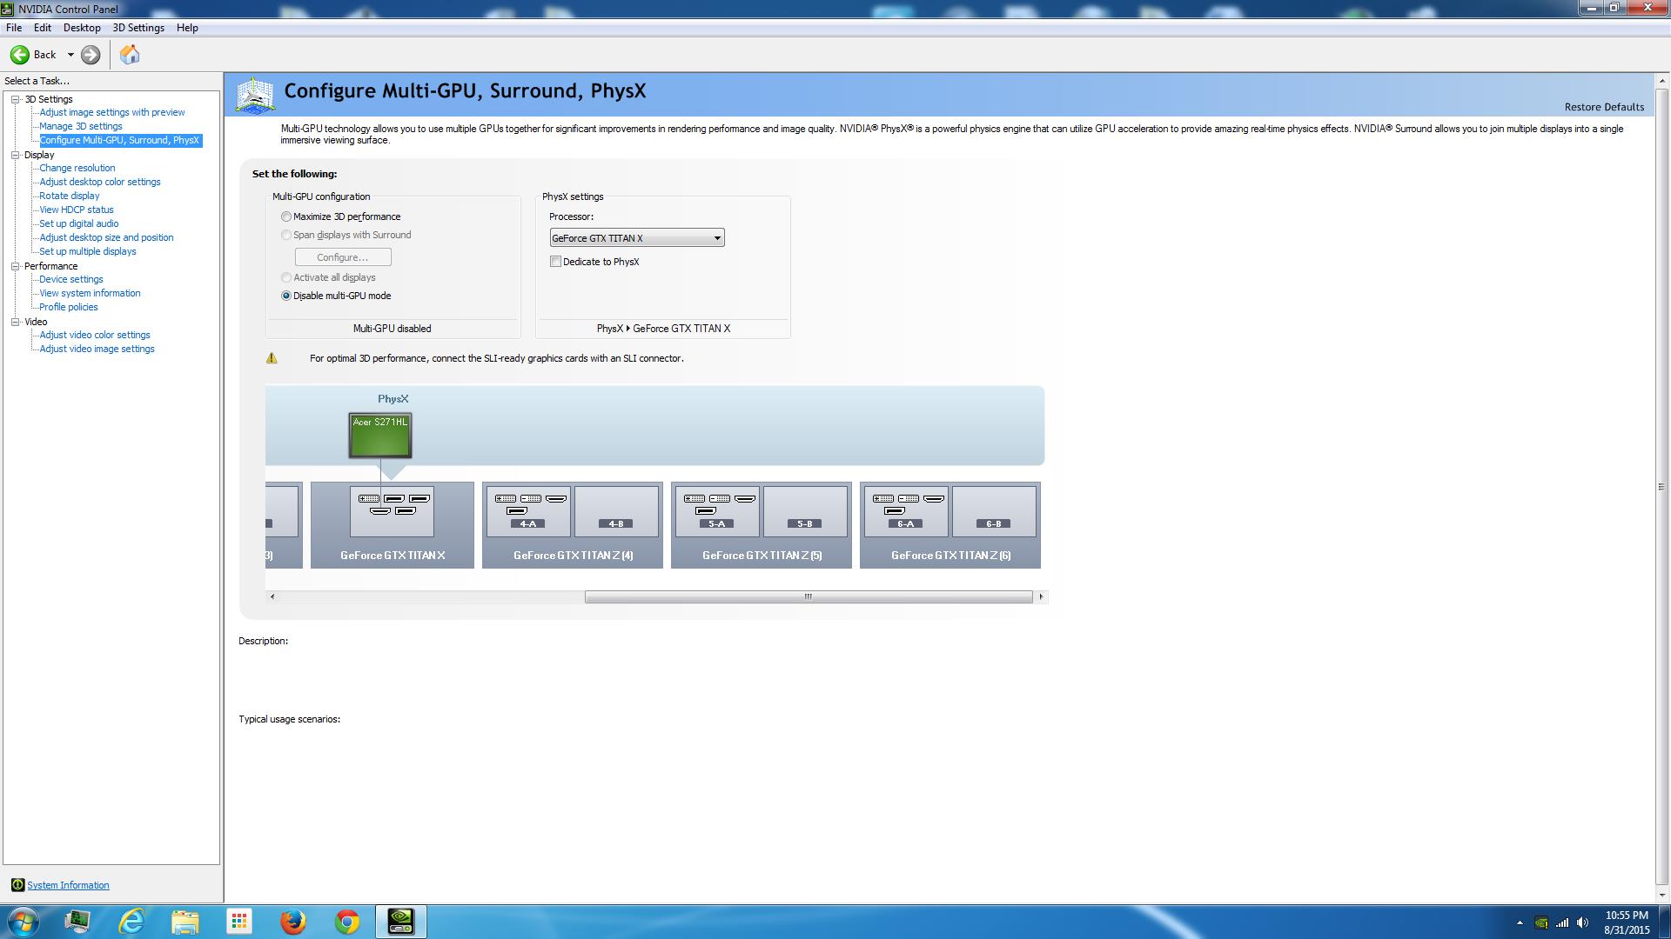The height and width of the screenshot is (939, 1671).
Task: Open Internet Explorer from the taskbar
Action: pos(131,922)
